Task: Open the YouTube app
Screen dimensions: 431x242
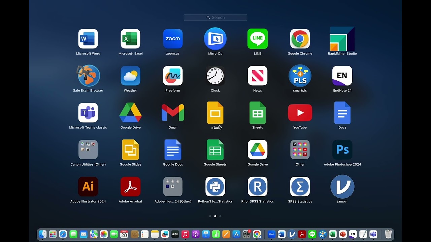Action: 300,113
